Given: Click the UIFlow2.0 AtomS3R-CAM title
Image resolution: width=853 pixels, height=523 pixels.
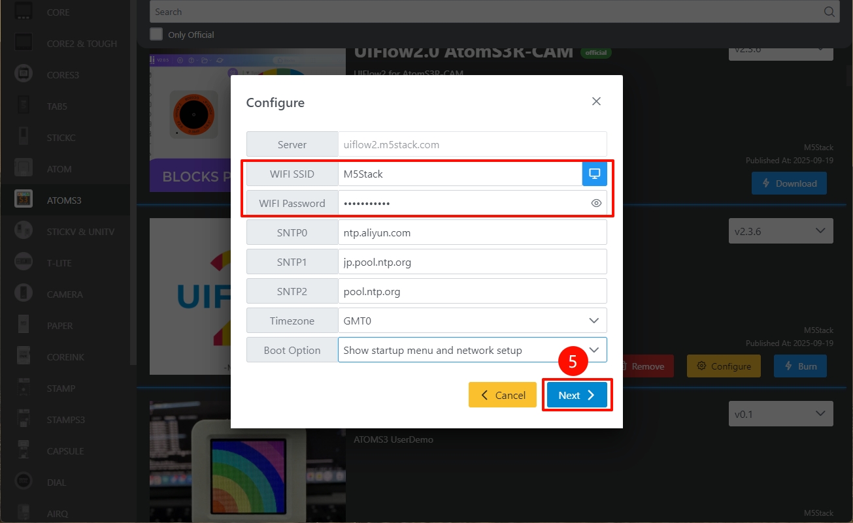Looking at the screenshot, I should click(463, 52).
